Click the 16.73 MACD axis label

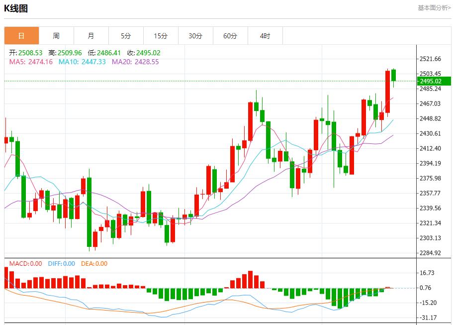tap(428, 273)
